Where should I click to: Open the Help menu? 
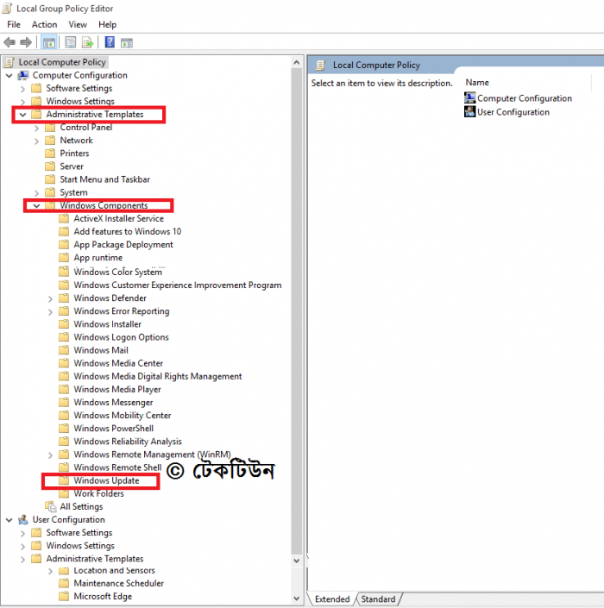pyautogui.click(x=107, y=24)
